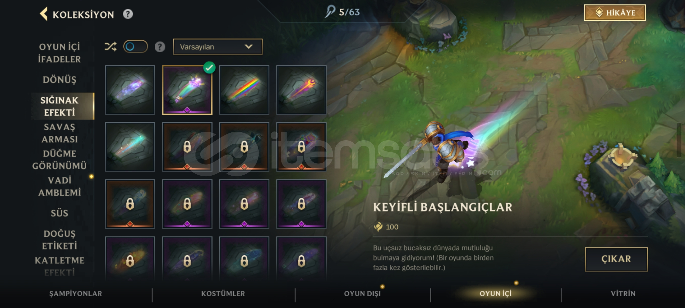Image resolution: width=685 pixels, height=308 pixels.
Task: Choose the teal glowing base effect thumbnail
Action: [x=130, y=147]
